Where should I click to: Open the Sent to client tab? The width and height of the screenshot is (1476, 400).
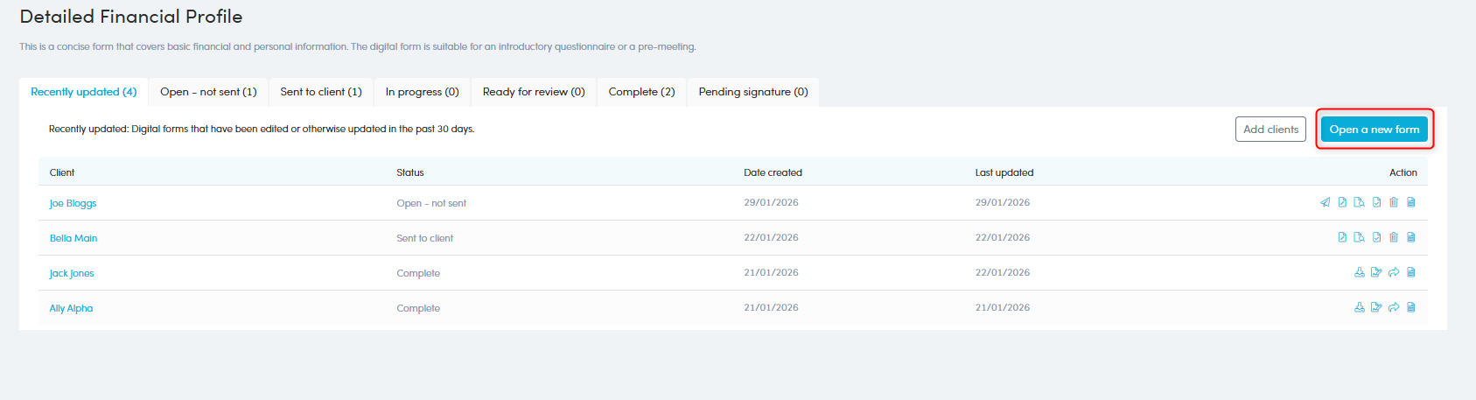[x=320, y=92]
